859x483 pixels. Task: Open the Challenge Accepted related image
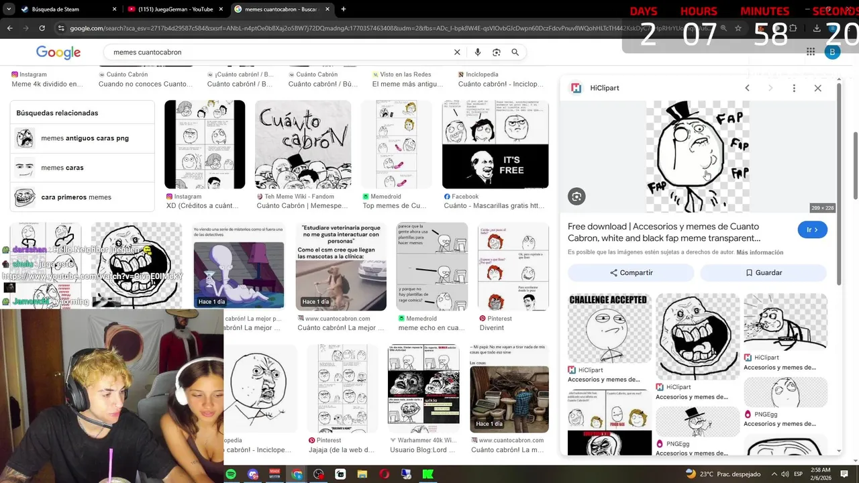pos(609,328)
